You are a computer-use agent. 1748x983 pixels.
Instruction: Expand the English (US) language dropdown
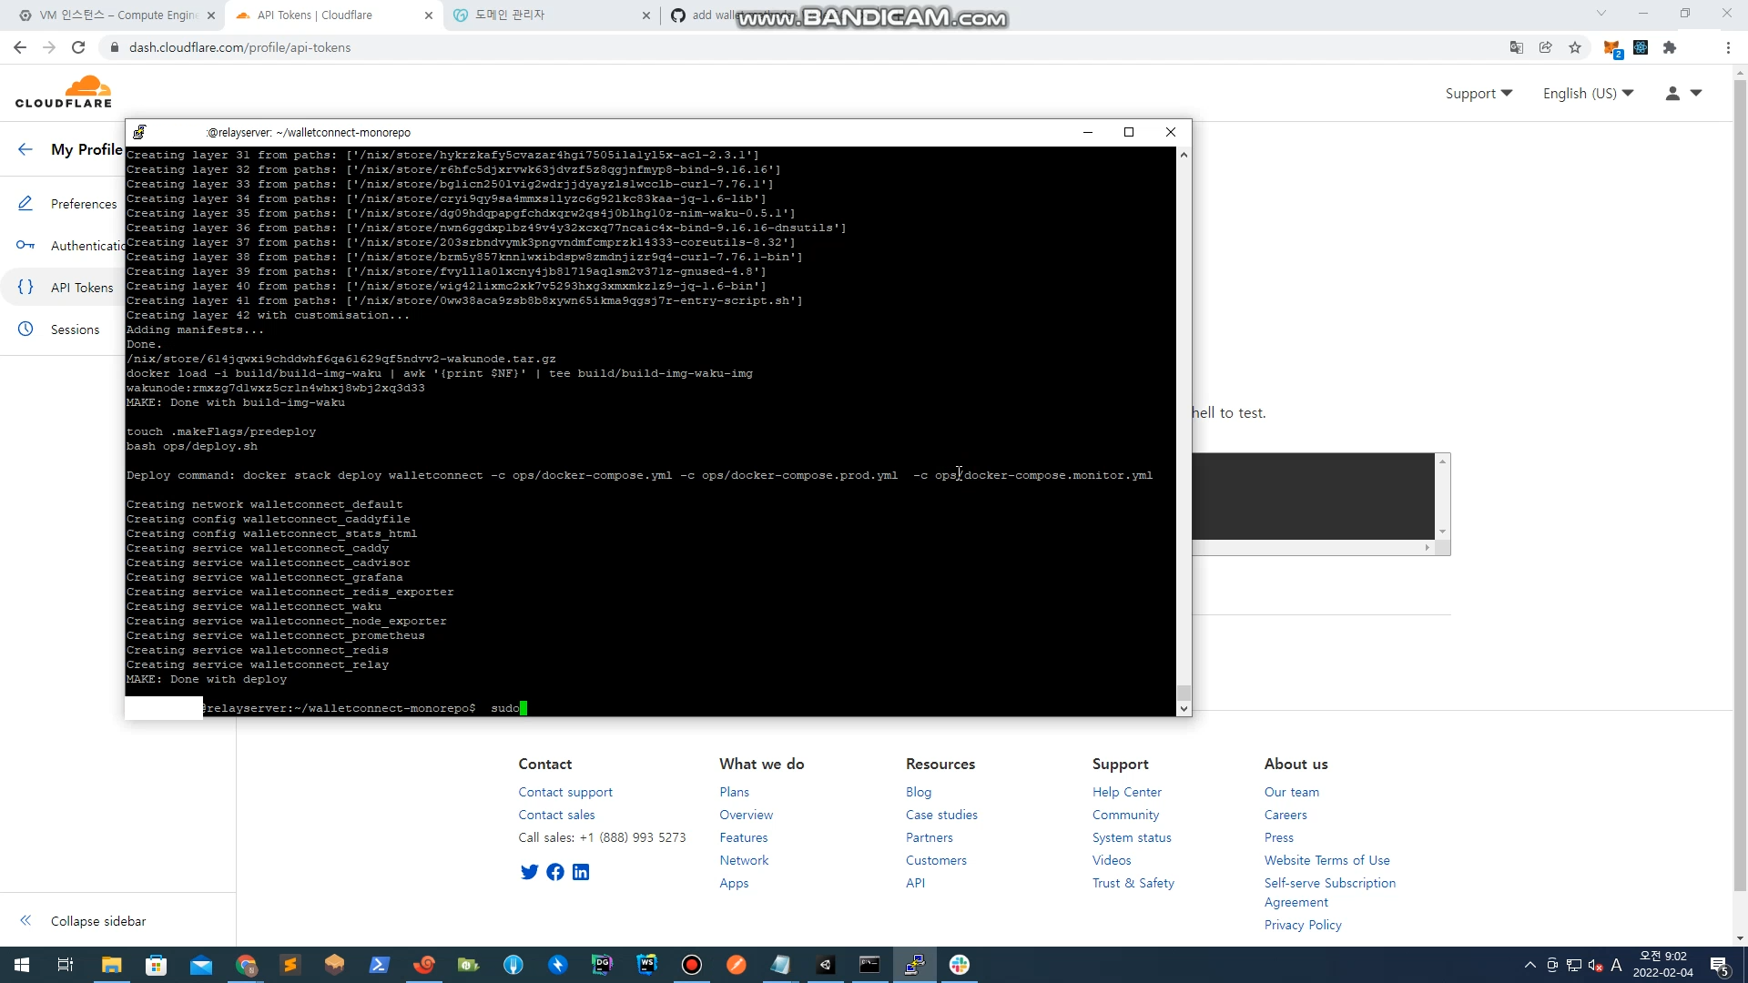1588,93
